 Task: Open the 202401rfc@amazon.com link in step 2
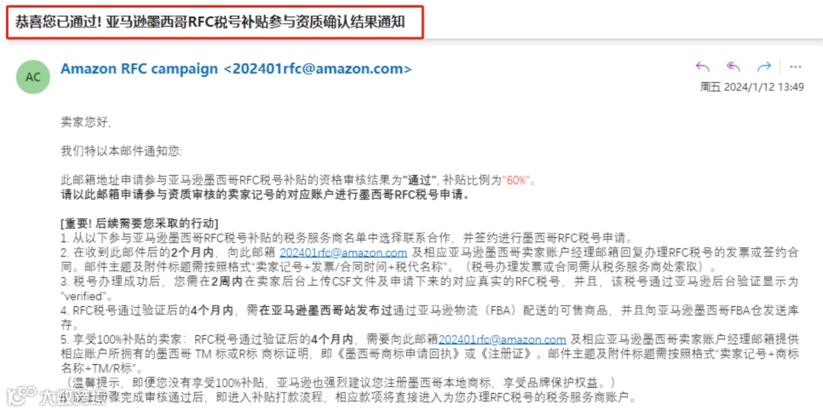pyautogui.click(x=343, y=253)
